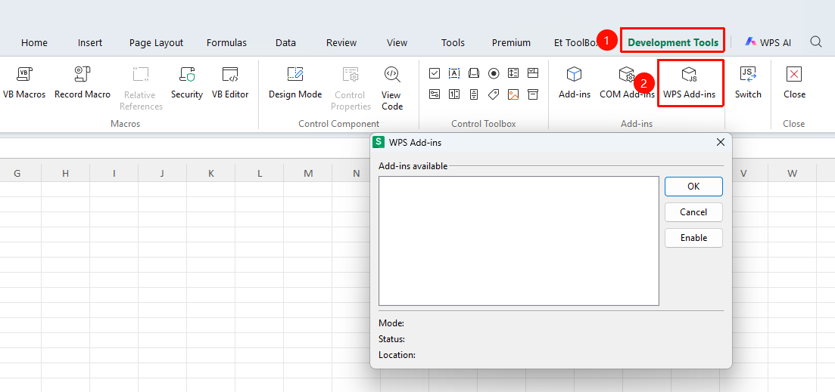This screenshot has width=835, height=392.
Task: Select the Tools tab
Action: (453, 43)
